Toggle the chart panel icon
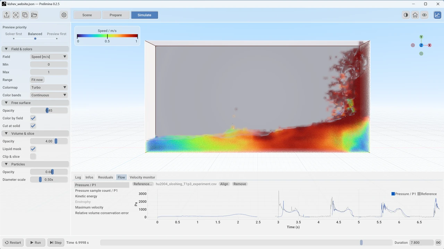Viewport: 444px width, 249px height. [437, 15]
